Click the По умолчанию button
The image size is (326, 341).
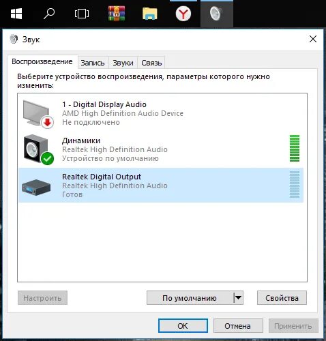(190, 298)
